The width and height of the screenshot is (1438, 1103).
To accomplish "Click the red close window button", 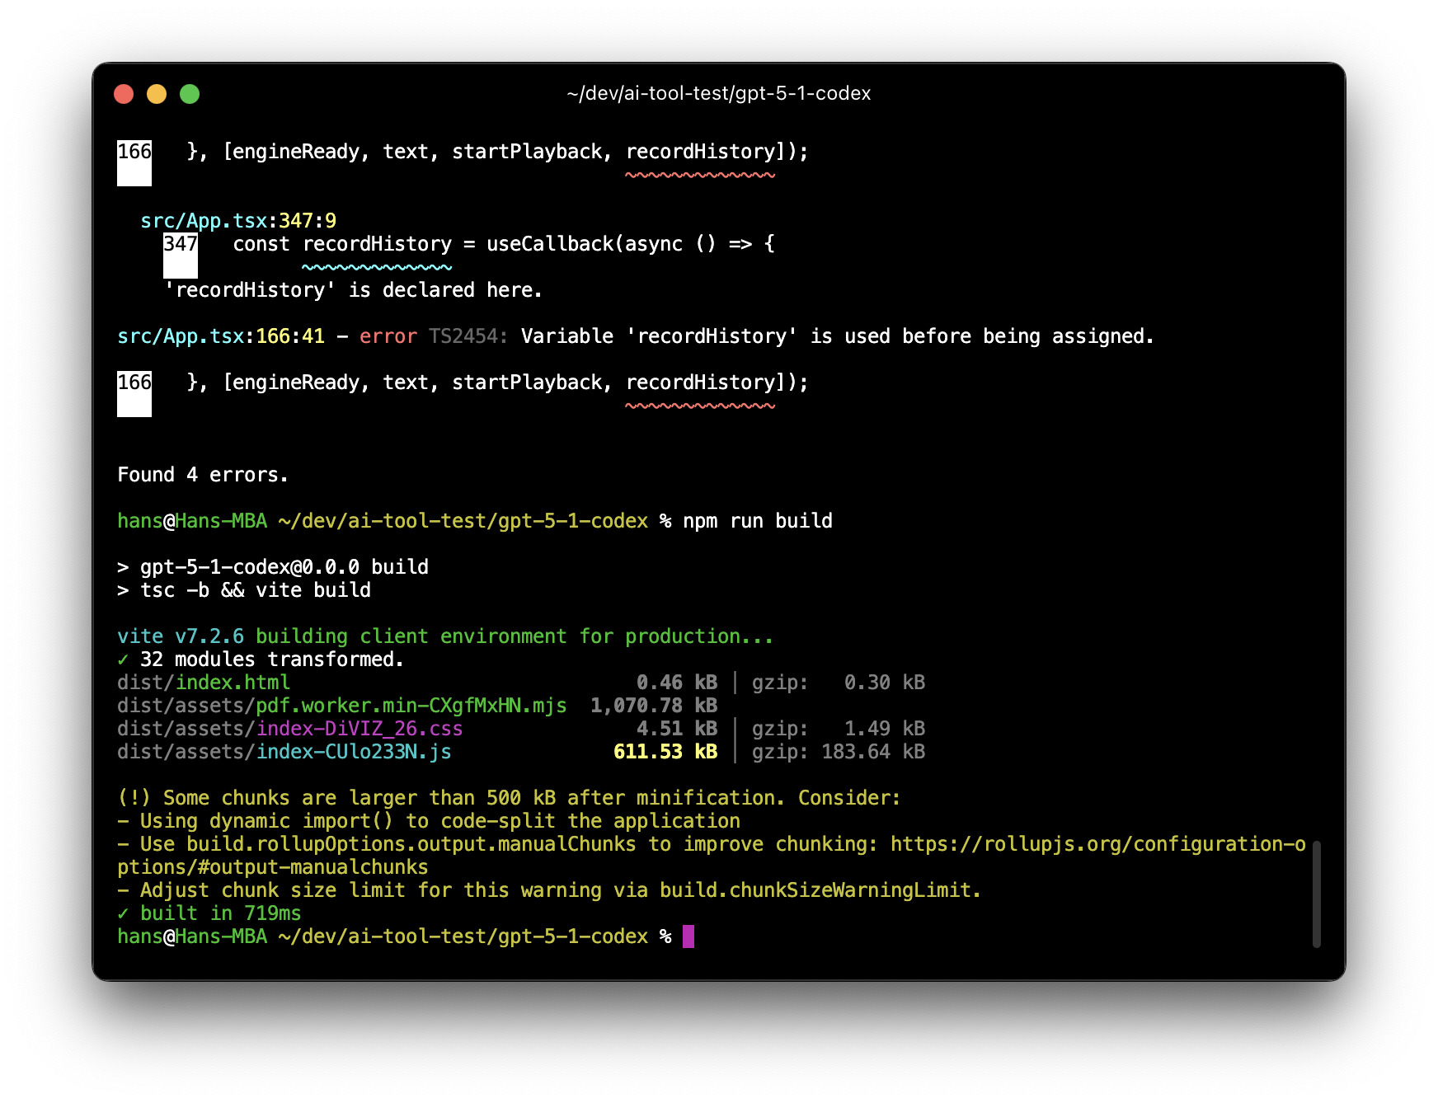I will tap(124, 94).
